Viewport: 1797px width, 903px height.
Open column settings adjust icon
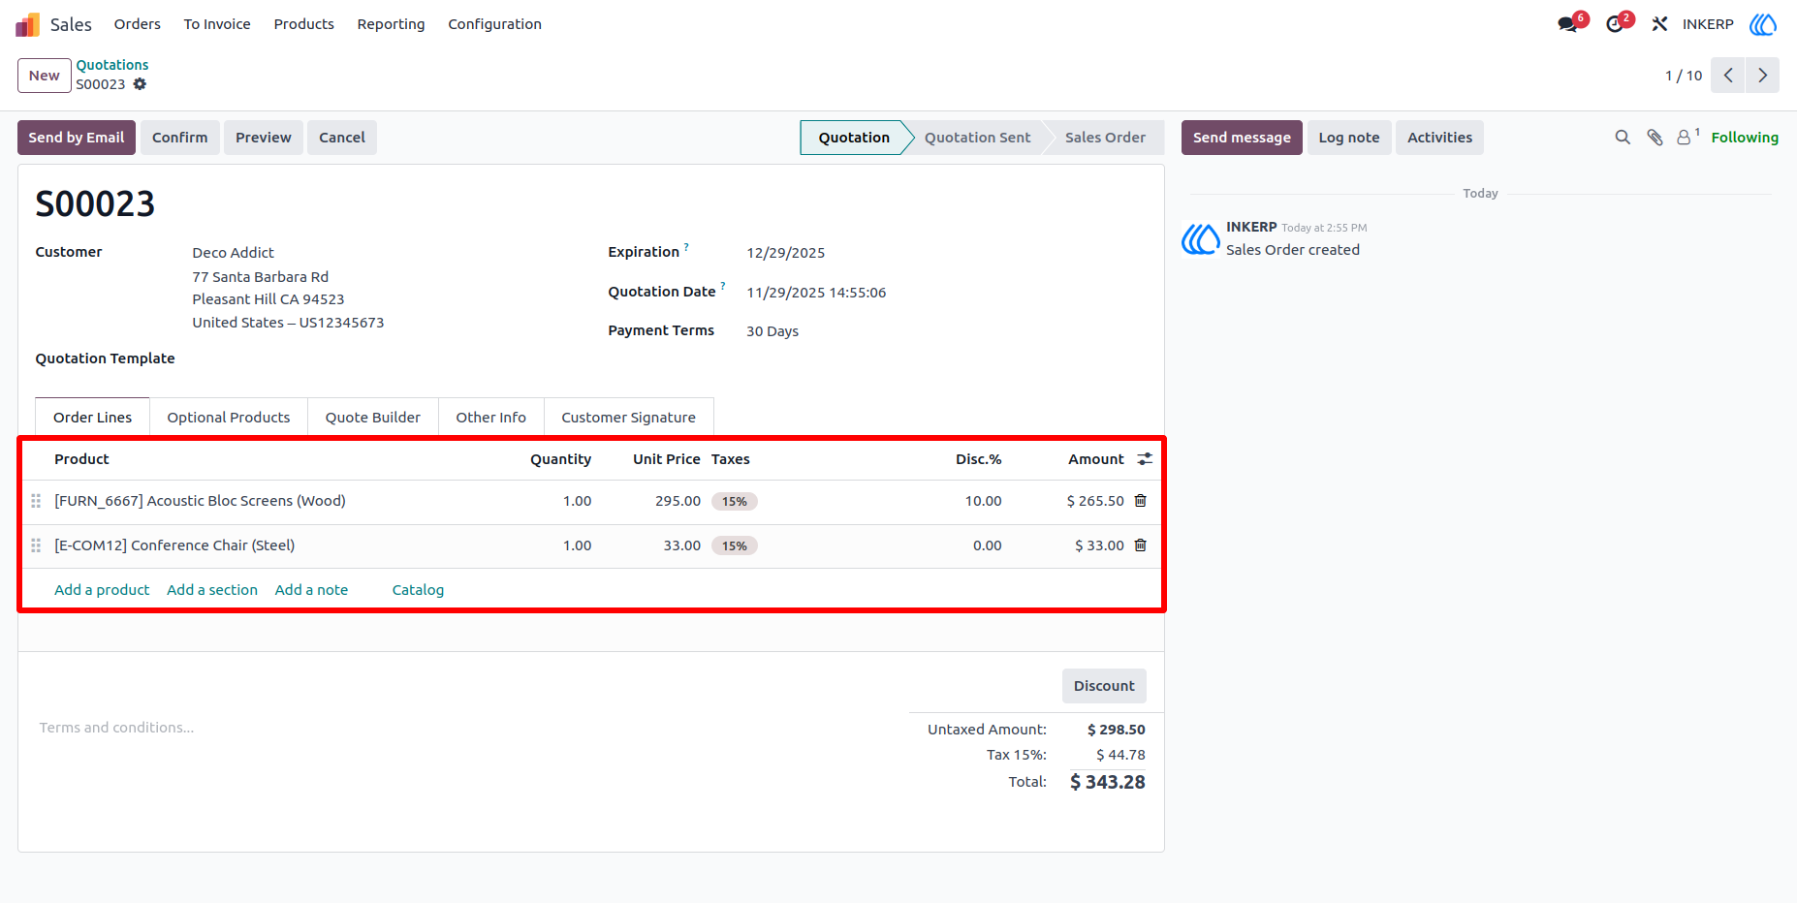[x=1145, y=459]
